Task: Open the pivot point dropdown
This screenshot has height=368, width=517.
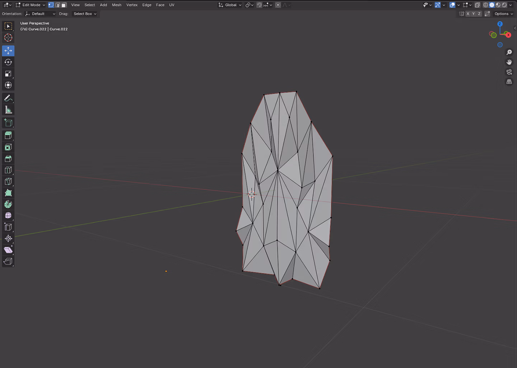Action: coord(250,5)
